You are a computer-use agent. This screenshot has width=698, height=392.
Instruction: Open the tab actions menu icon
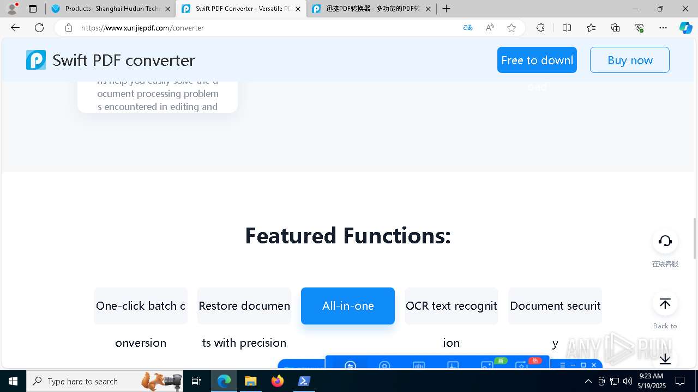pyautogui.click(x=33, y=9)
